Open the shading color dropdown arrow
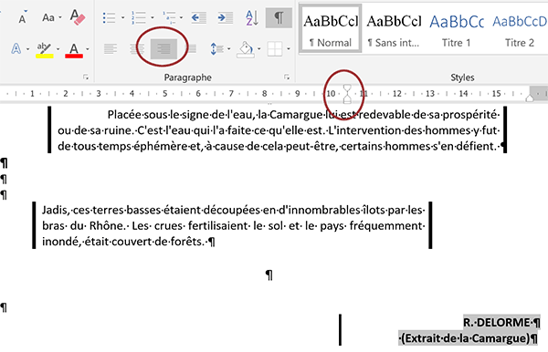 pyautogui.click(x=259, y=49)
